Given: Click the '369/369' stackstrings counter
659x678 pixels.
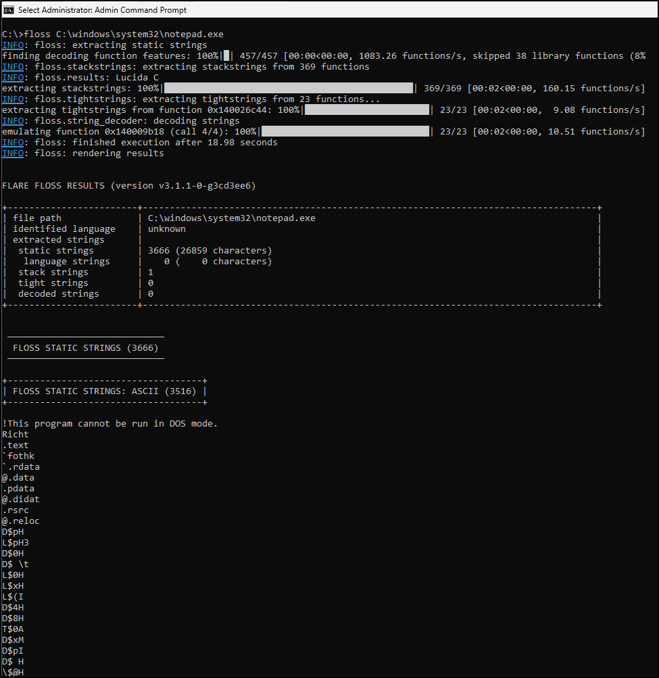Looking at the screenshot, I should [442, 88].
